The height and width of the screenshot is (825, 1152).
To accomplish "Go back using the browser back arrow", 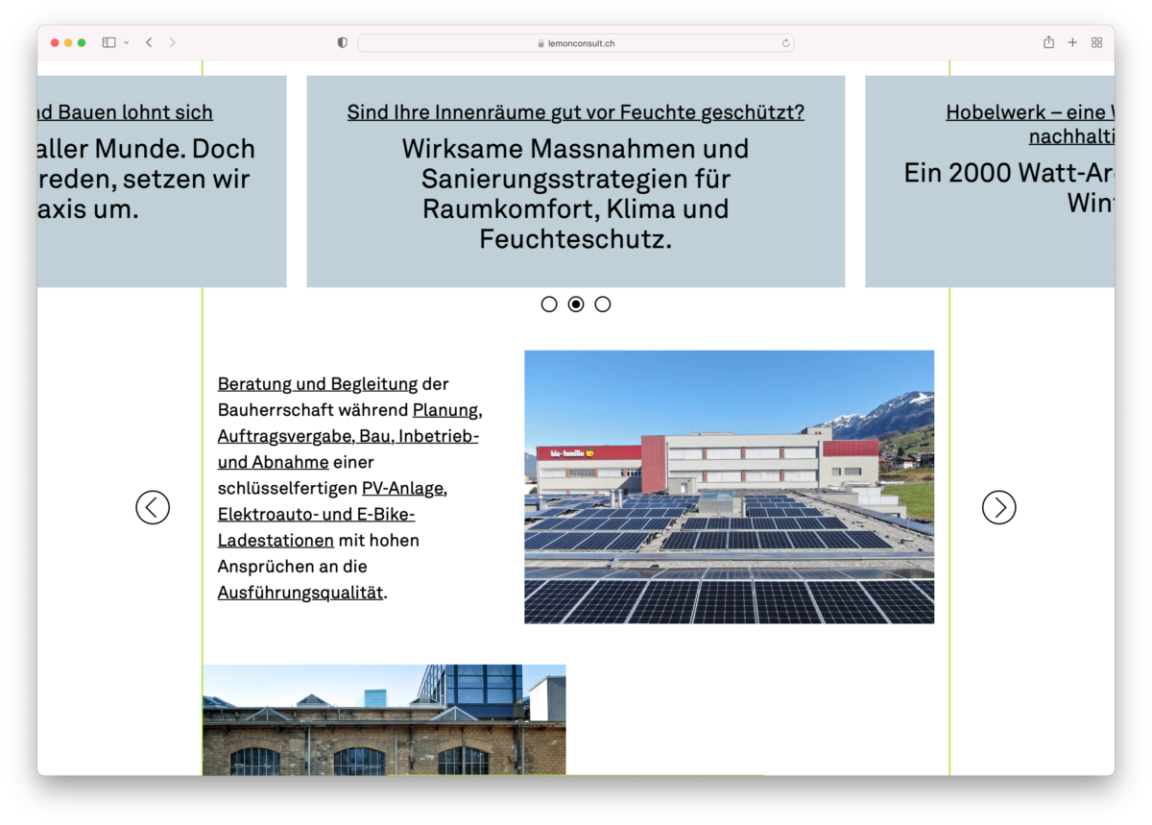I will (x=149, y=42).
